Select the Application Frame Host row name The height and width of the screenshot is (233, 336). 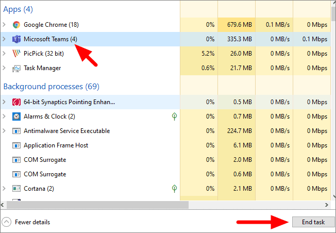click(56, 145)
